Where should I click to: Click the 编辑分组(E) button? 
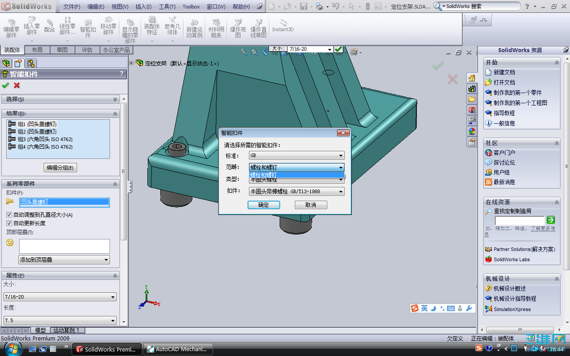(x=61, y=168)
